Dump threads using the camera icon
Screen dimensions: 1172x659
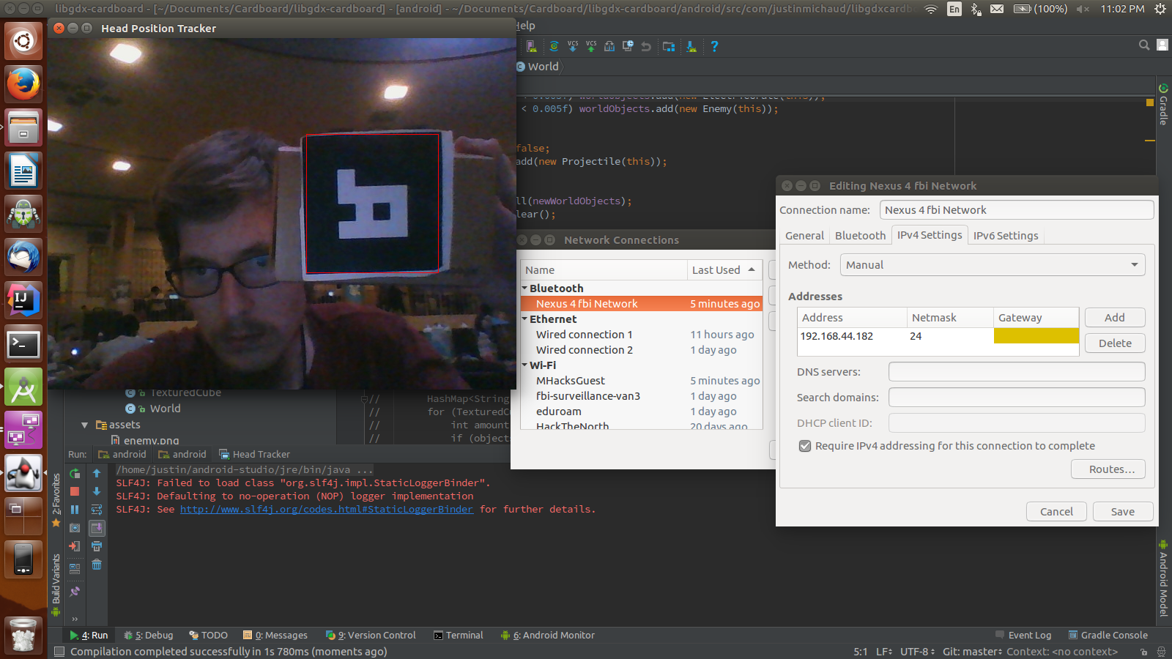pos(75,528)
